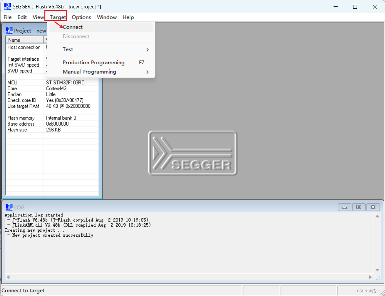385x296 pixels.
Task: Minimize the main J-Flash window
Action: point(336,6)
